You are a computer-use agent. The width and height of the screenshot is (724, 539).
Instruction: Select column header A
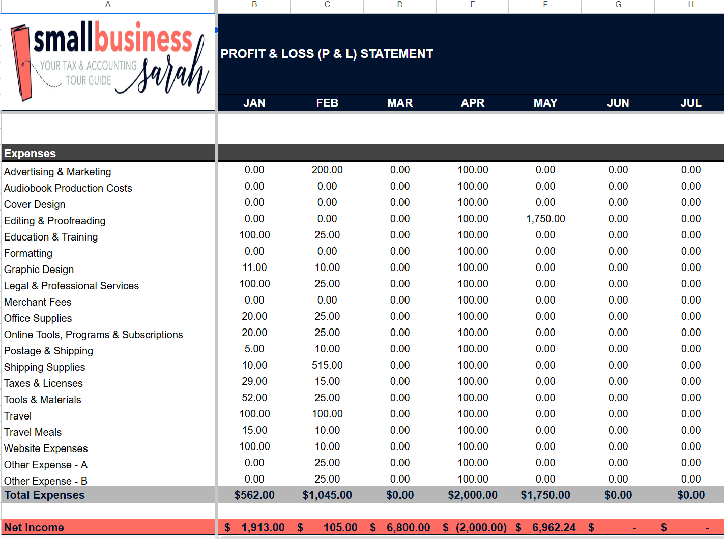(108, 6)
